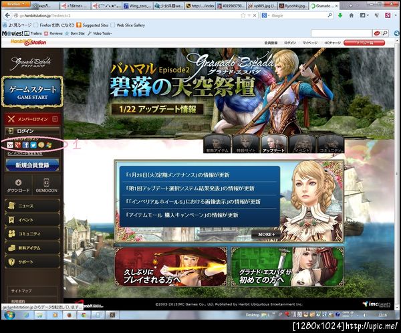The height and width of the screenshot is (333, 401).
Task: Bookmark this page with the star icon
Action: click(243, 15)
